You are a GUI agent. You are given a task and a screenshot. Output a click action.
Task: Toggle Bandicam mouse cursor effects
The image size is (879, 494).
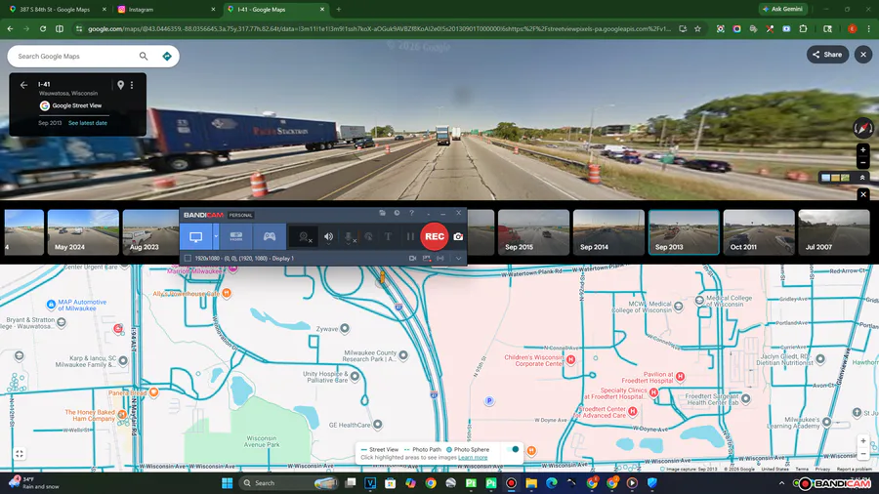(x=368, y=237)
